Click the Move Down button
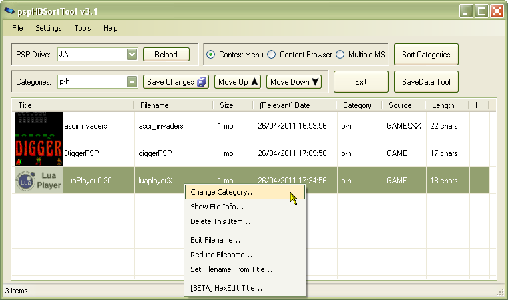Viewport: 508px width, 300px height. [x=294, y=82]
